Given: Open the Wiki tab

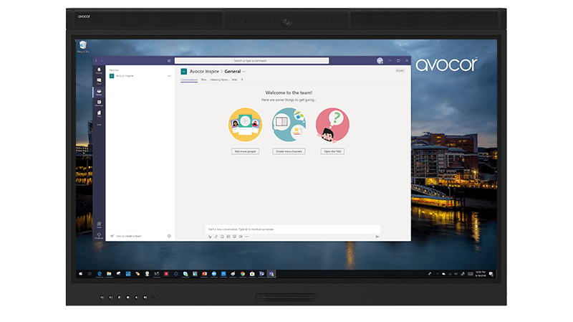Looking at the screenshot, I should (234, 80).
